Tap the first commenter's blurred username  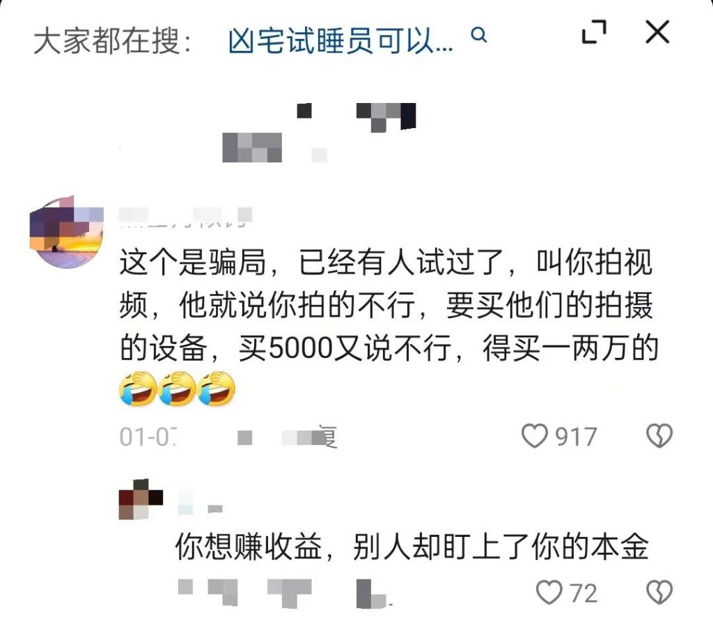pos(185,217)
